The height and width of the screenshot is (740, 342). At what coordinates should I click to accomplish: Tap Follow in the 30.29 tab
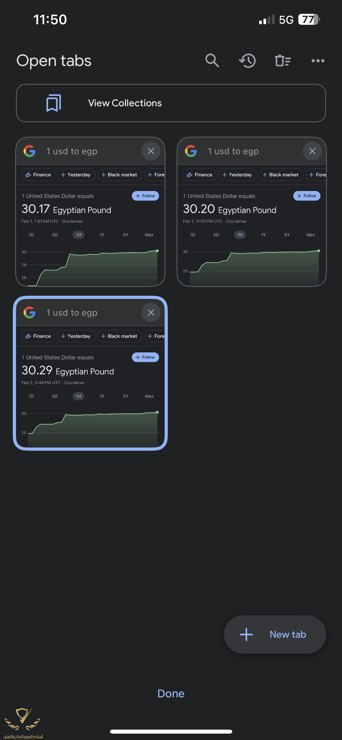pyautogui.click(x=145, y=357)
